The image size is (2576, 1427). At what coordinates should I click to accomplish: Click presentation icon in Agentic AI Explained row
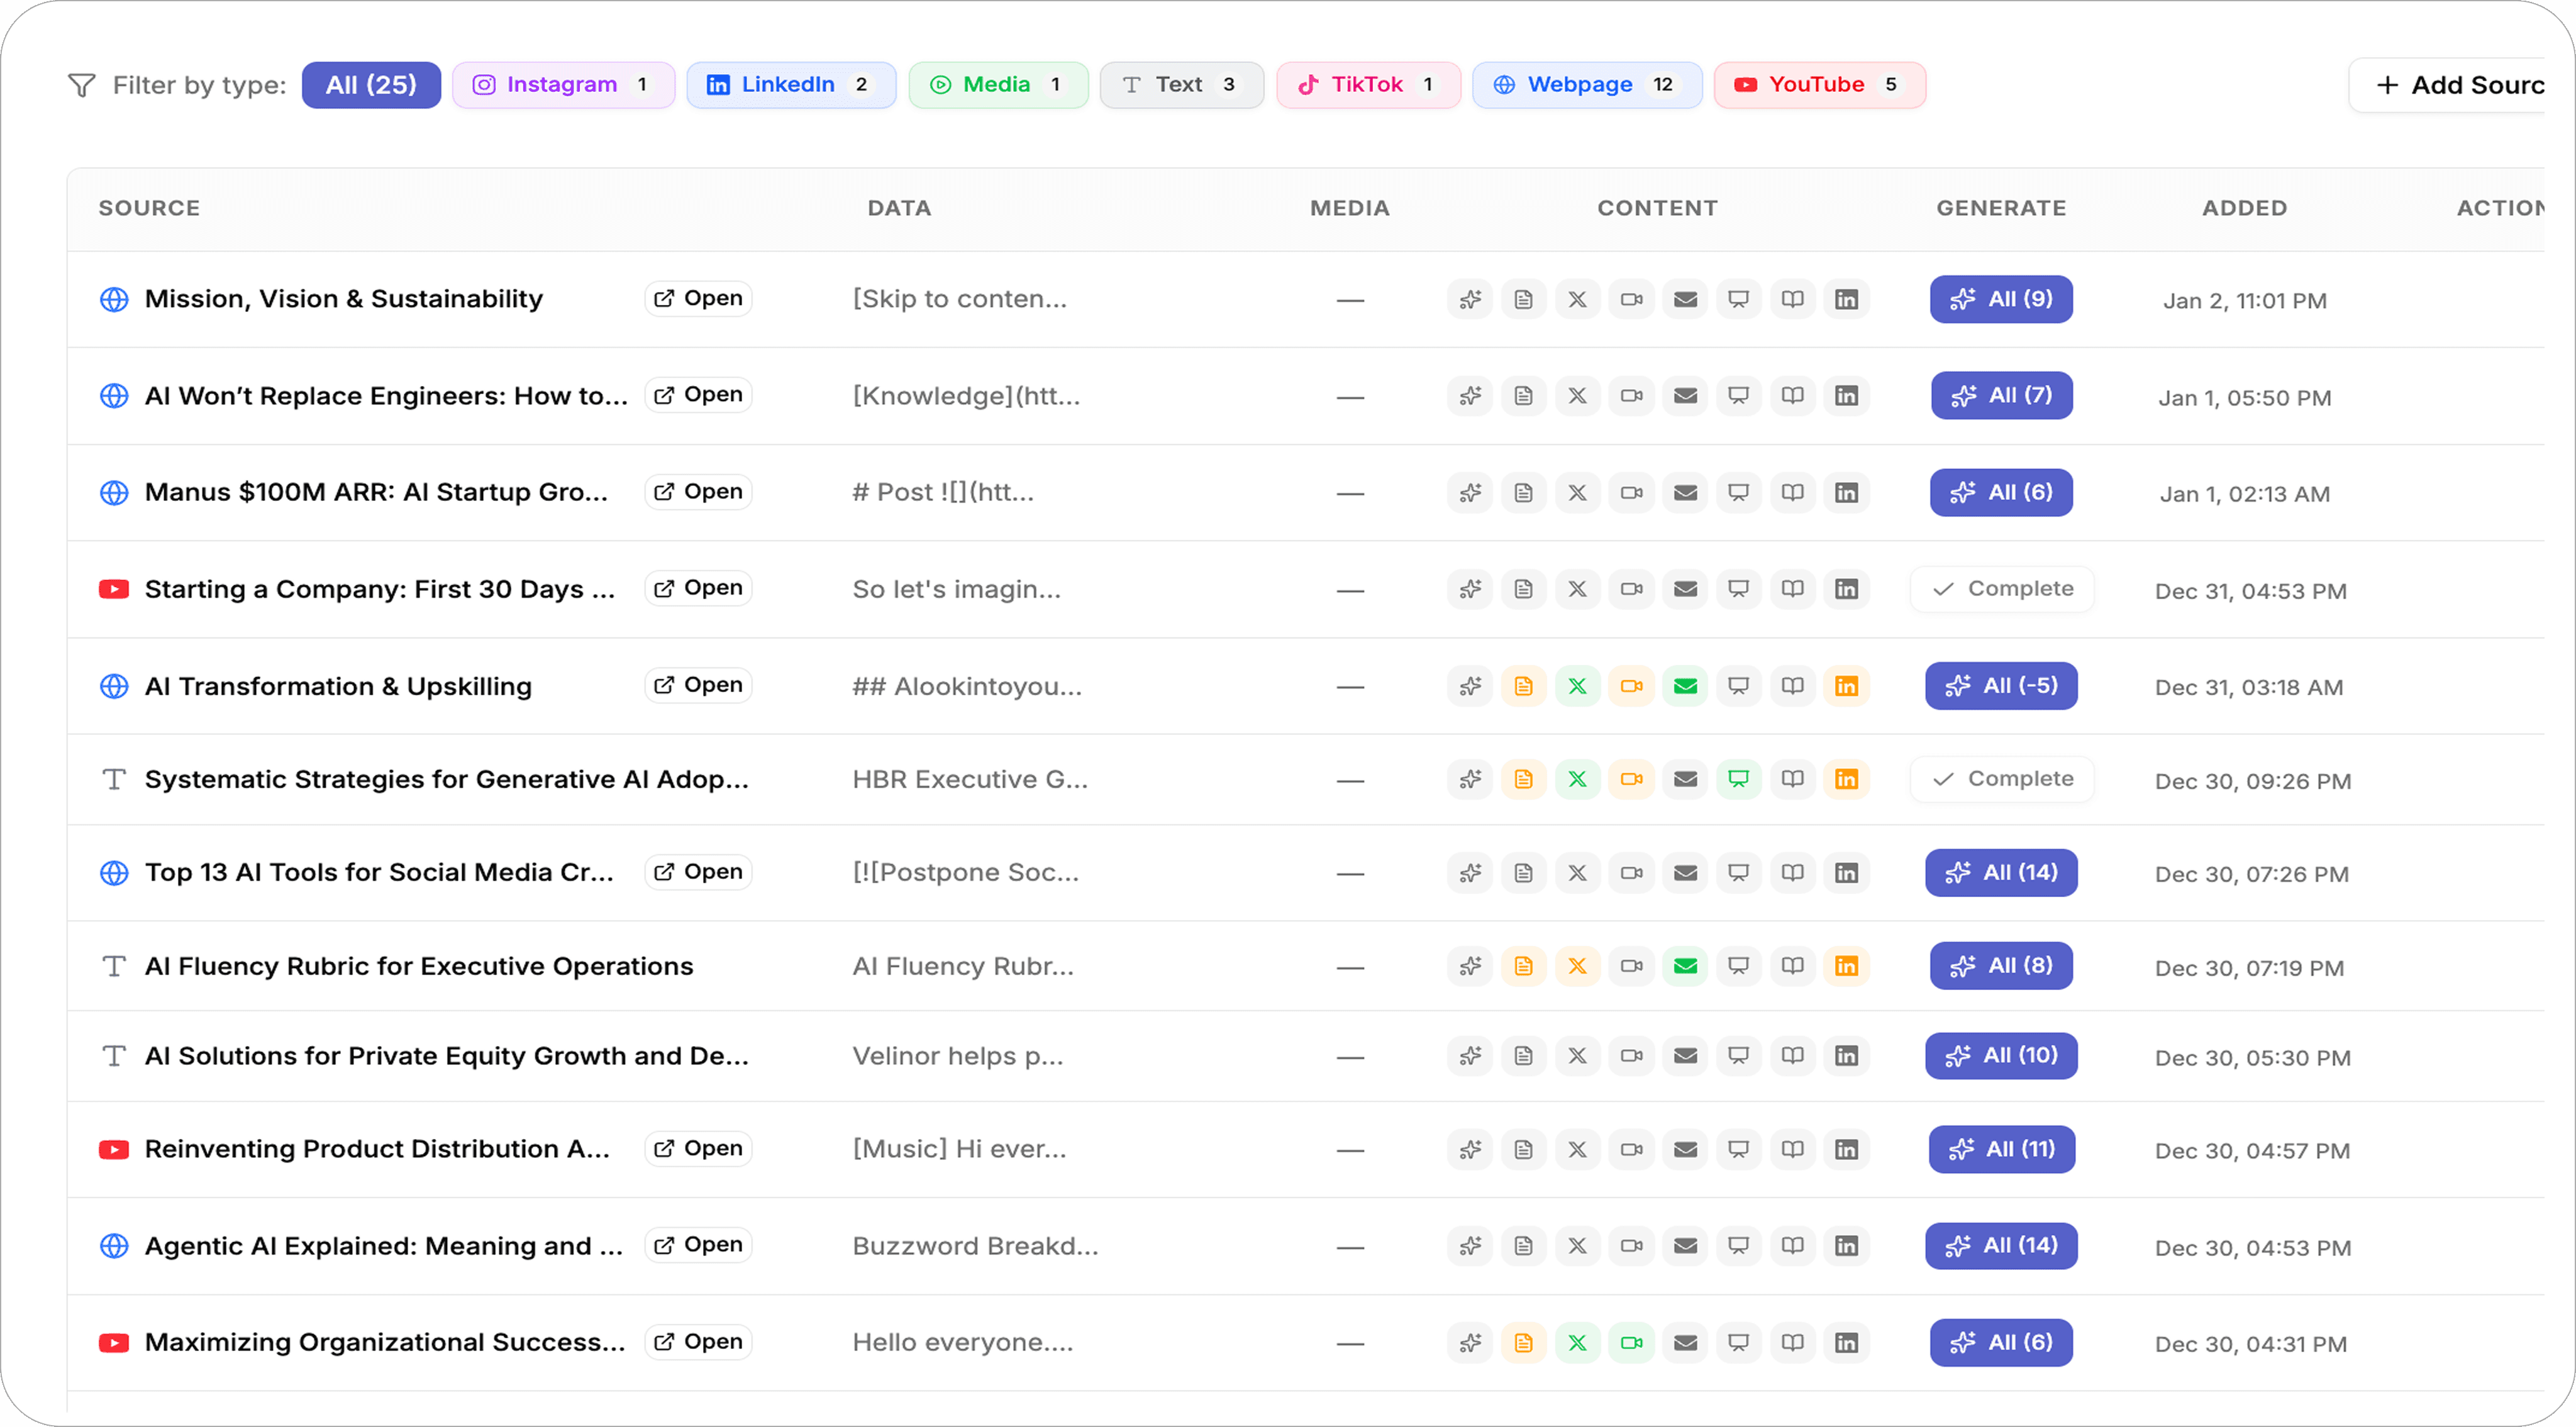(1738, 1245)
